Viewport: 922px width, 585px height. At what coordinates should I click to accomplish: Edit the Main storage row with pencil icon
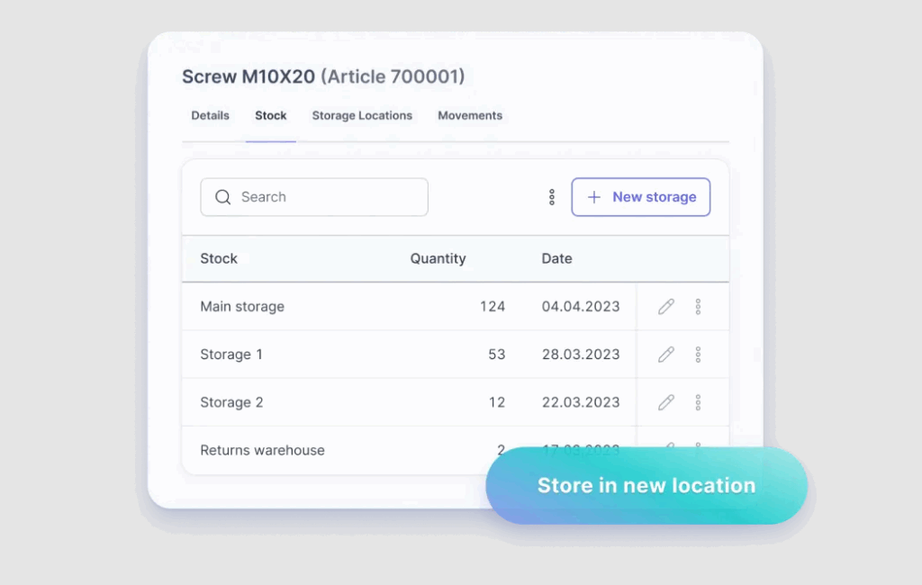point(665,306)
